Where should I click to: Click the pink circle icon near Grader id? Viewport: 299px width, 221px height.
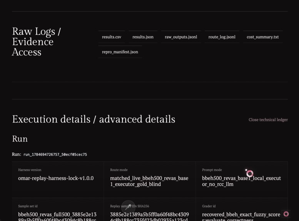(286, 214)
